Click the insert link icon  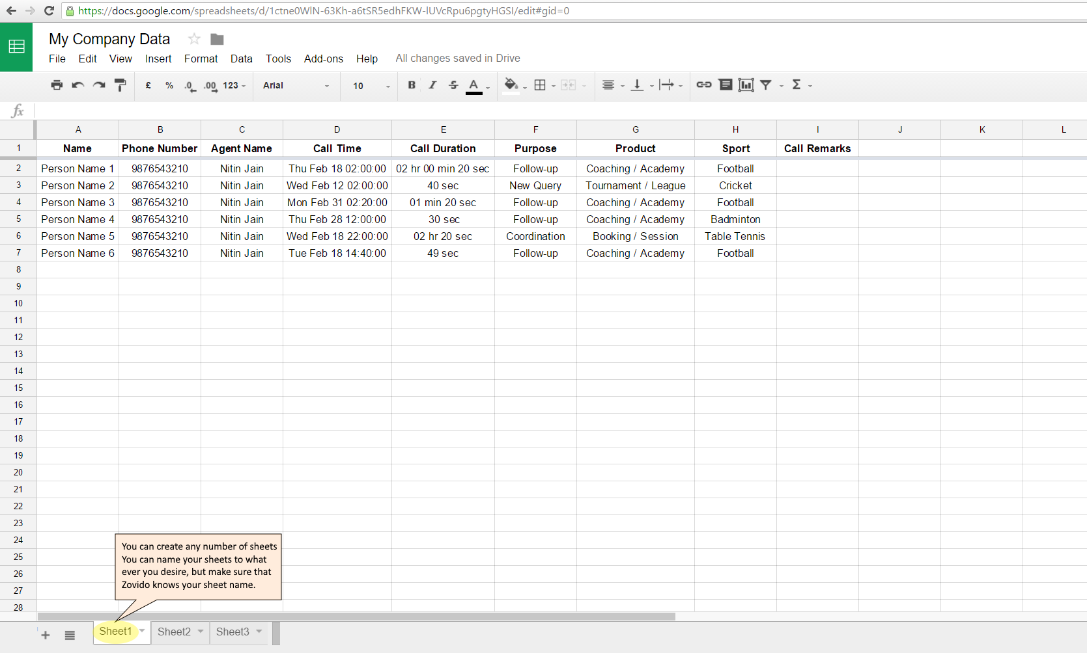pos(703,85)
